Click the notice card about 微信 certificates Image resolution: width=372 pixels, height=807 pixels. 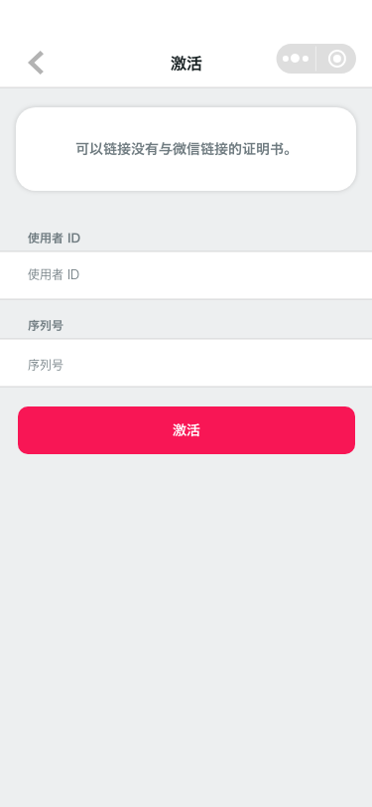[186, 149]
